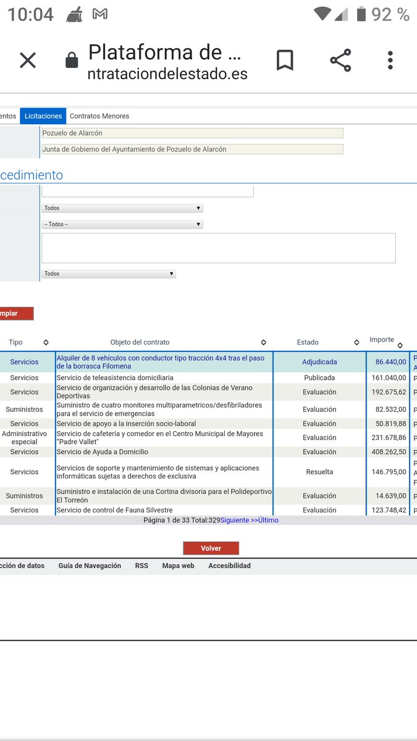
Task: Click the Publicada status cell
Action: 319,377
